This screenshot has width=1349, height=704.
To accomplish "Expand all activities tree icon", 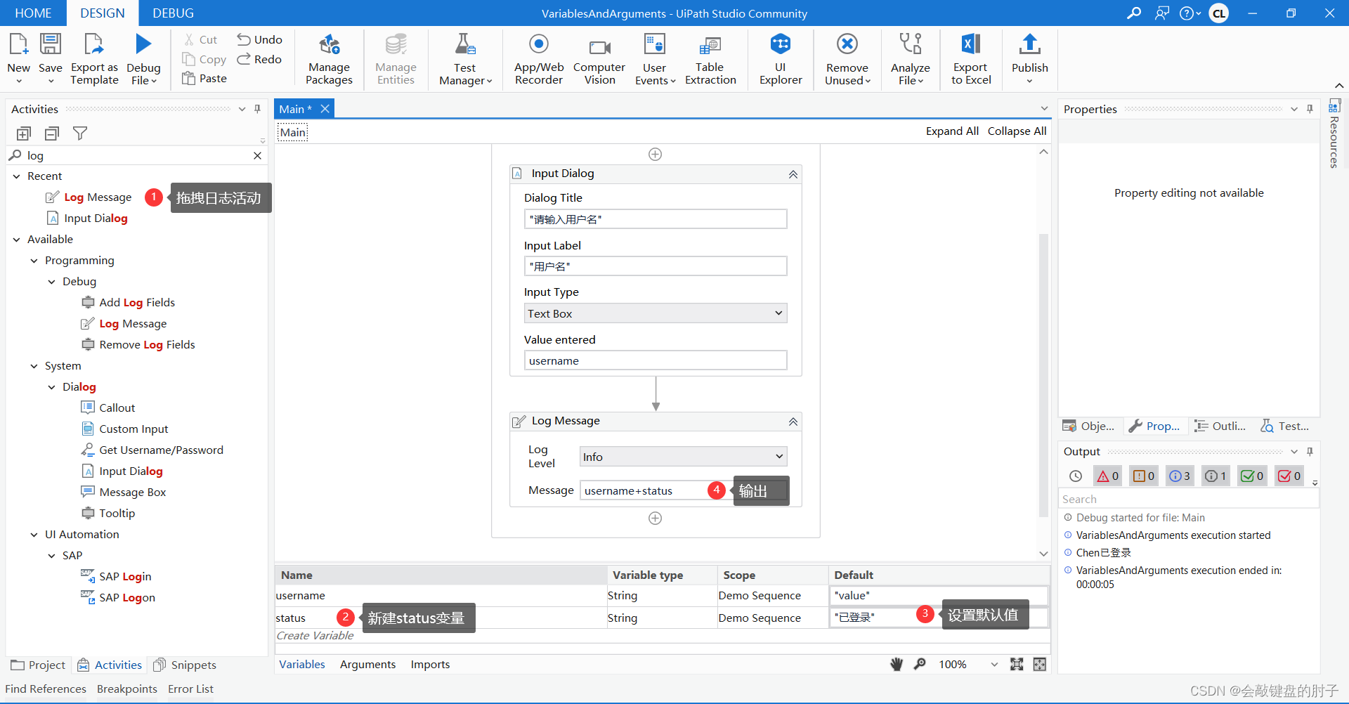I will pyautogui.click(x=24, y=133).
